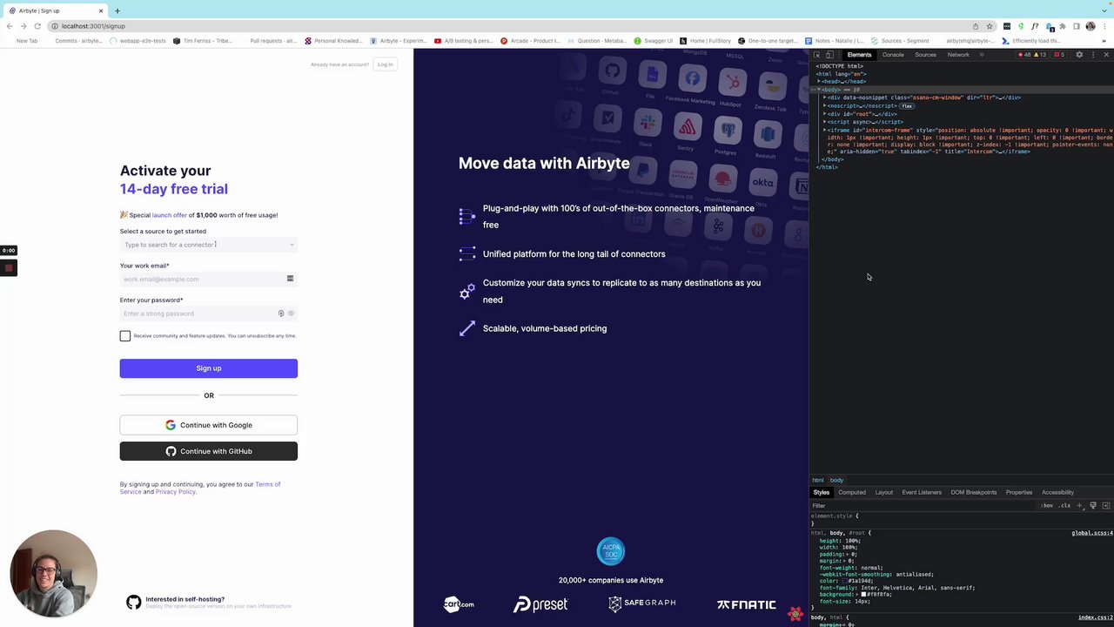
Task: Open the Arcade Product bookmark
Action: tap(530, 41)
